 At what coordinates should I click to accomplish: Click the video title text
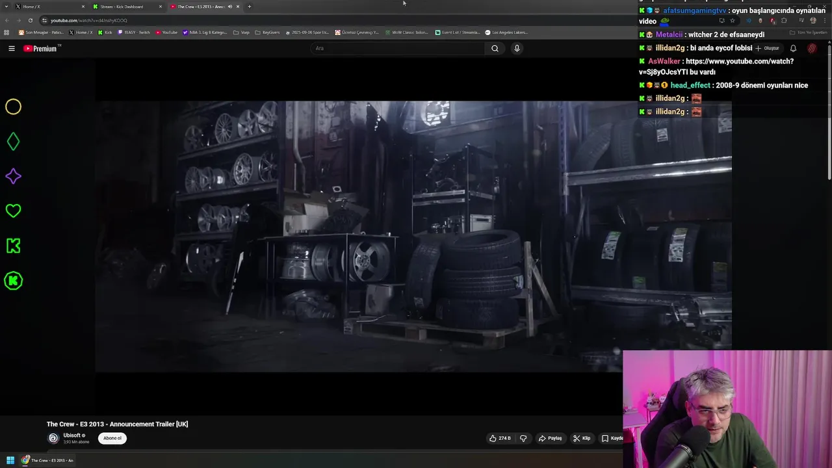117,424
